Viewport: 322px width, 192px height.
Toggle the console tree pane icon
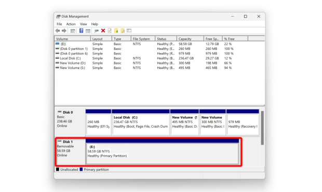click(73, 31)
